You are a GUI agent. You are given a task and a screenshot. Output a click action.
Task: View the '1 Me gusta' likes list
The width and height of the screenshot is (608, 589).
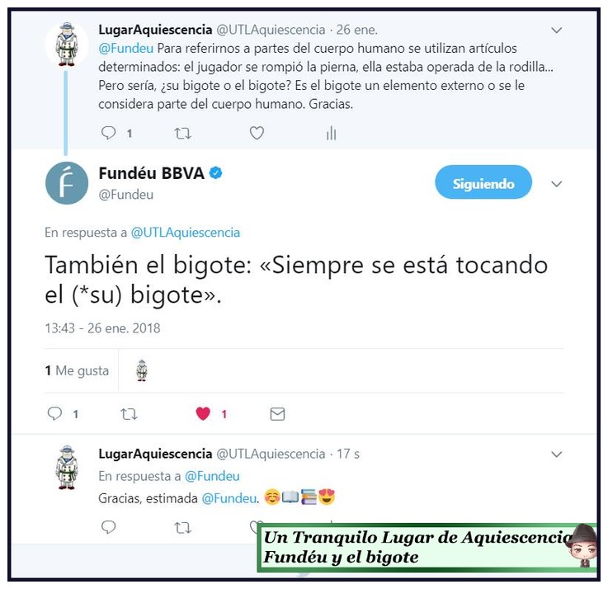point(77,370)
